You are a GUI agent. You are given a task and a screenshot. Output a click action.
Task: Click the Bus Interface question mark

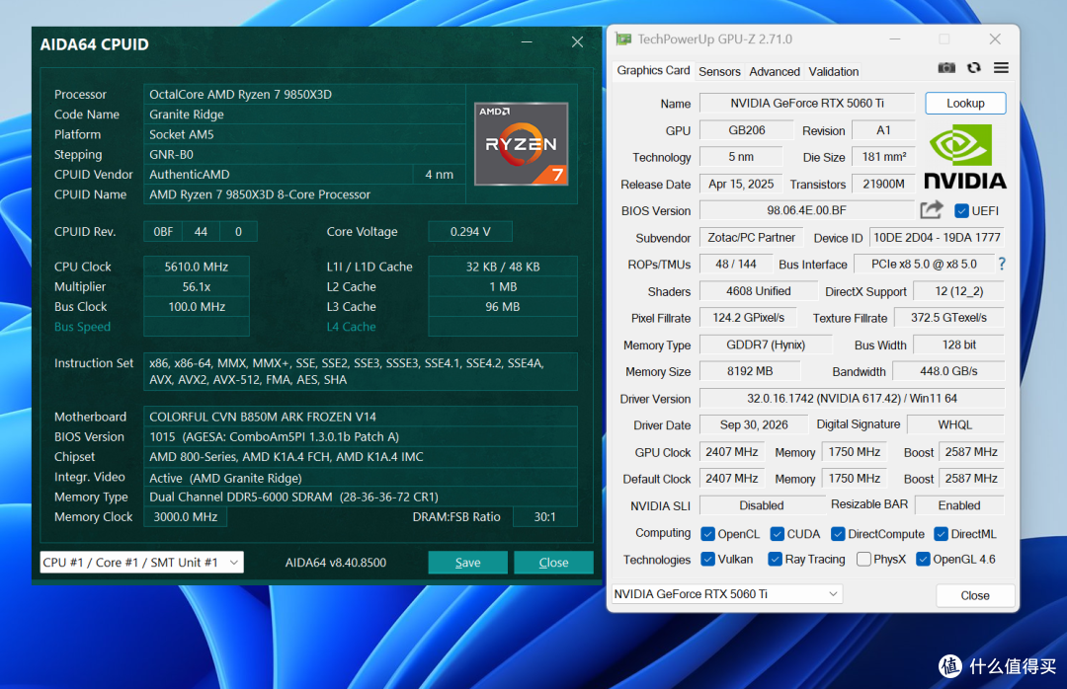pos(1002,264)
